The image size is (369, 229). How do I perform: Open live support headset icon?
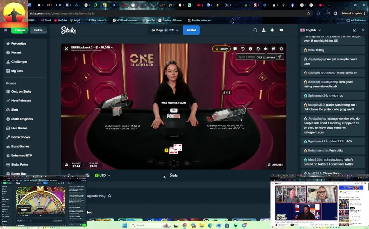258,49
